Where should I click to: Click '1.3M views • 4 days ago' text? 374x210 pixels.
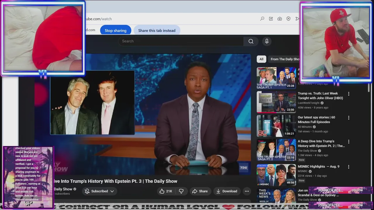click(313, 155)
